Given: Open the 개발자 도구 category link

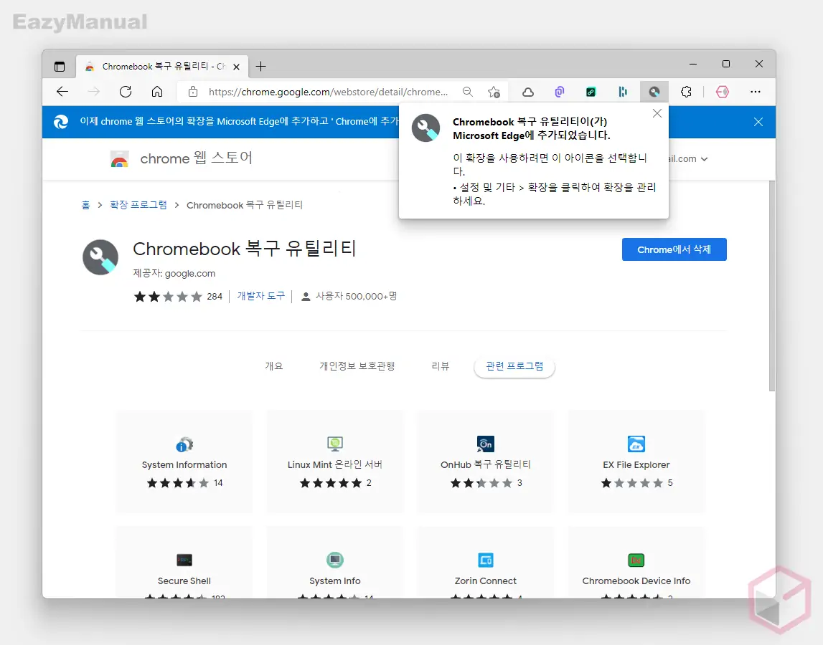Looking at the screenshot, I should click(x=261, y=296).
